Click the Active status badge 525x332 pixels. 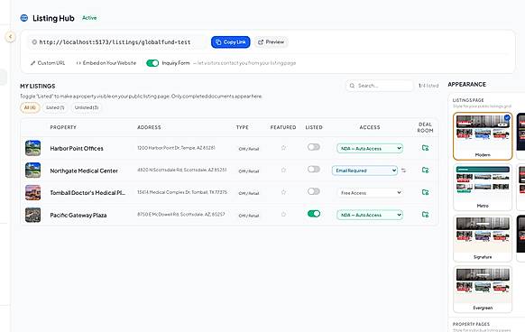[89, 18]
